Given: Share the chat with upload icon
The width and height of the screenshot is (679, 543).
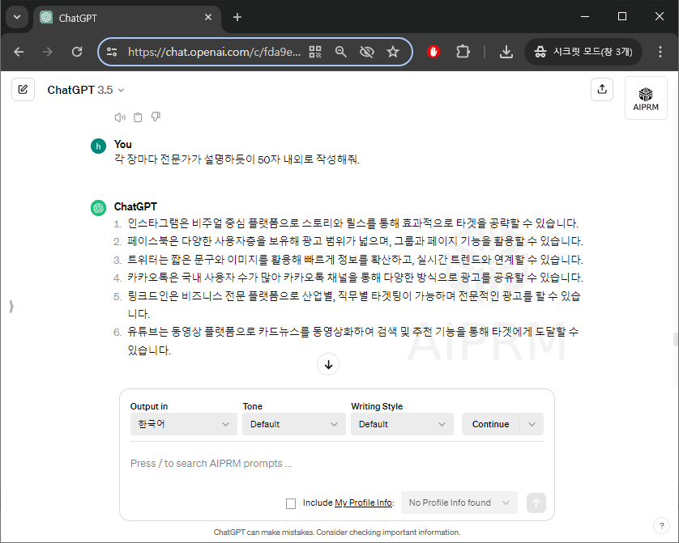Looking at the screenshot, I should pyautogui.click(x=602, y=90).
